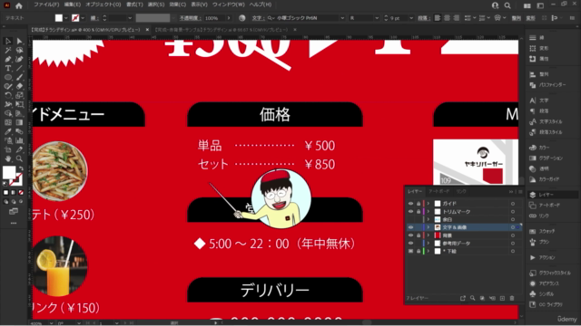Switch to the リンク tab in Layers panel
Image resolution: width=581 pixels, height=326 pixels.
(461, 191)
